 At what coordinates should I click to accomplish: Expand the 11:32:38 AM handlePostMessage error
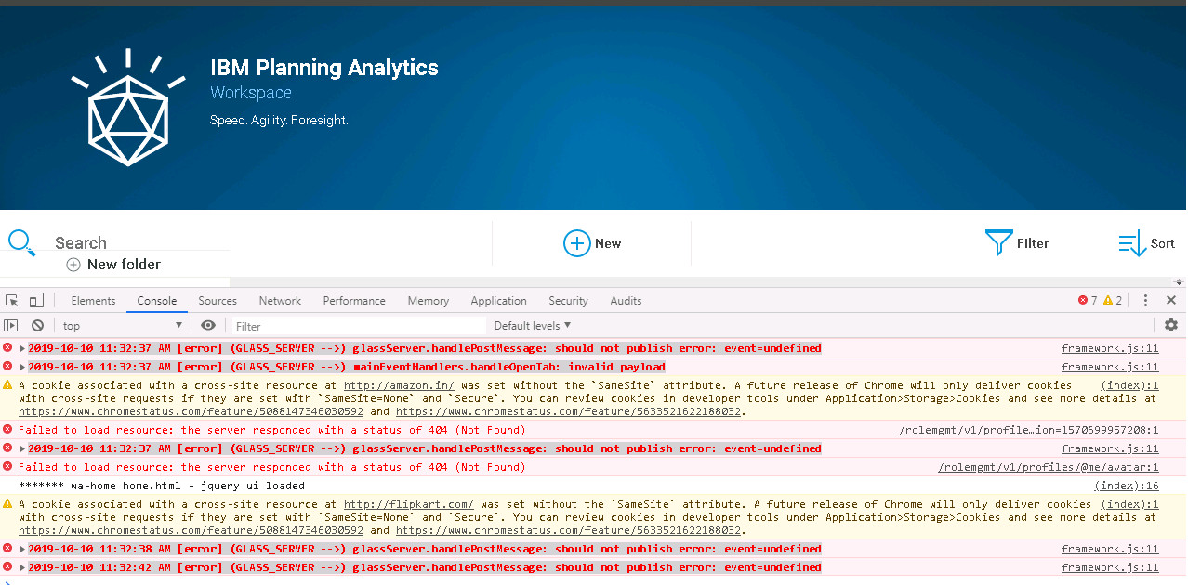tap(22, 549)
